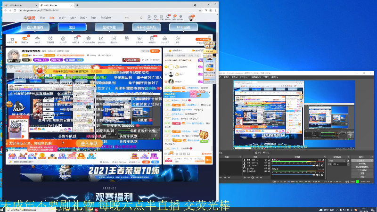This screenshot has width=377, height=212.
Task: Open the followed channels heart icon
Action: (156, 16)
